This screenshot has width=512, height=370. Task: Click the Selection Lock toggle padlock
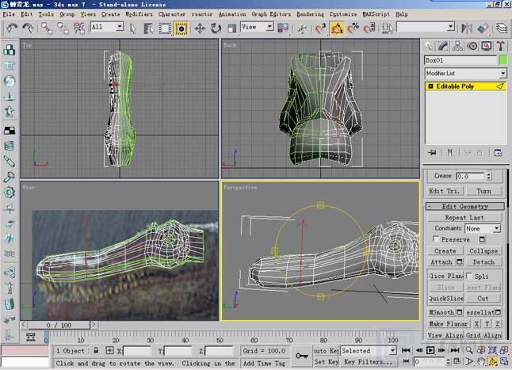(96, 350)
